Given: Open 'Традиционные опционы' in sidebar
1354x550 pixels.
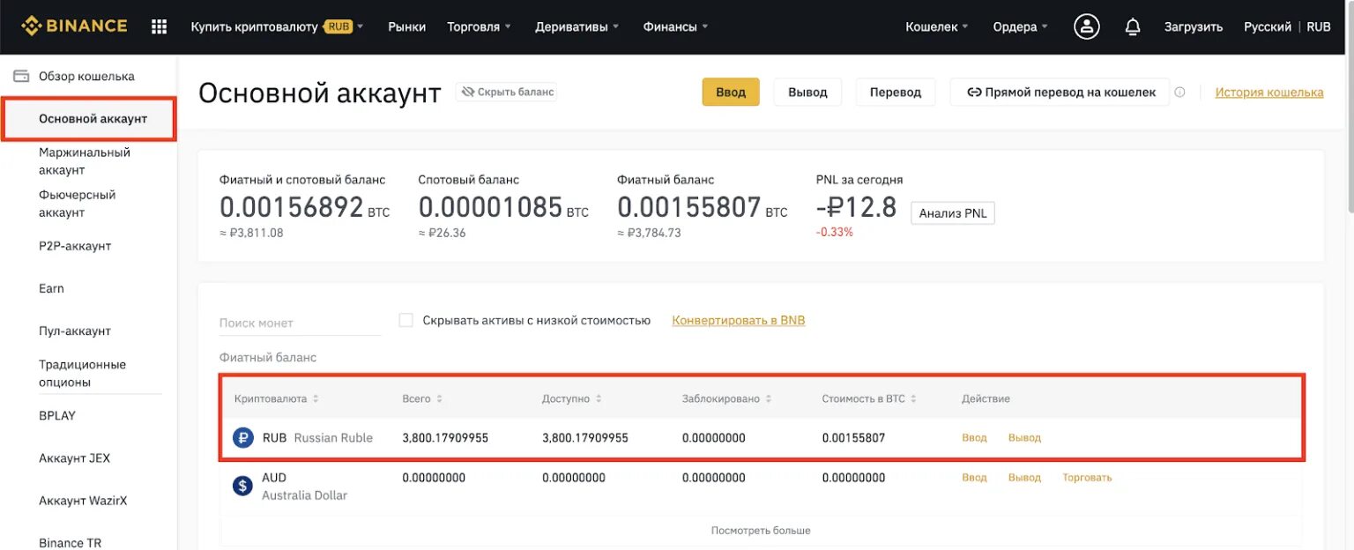Looking at the screenshot, I should (82, 373).
